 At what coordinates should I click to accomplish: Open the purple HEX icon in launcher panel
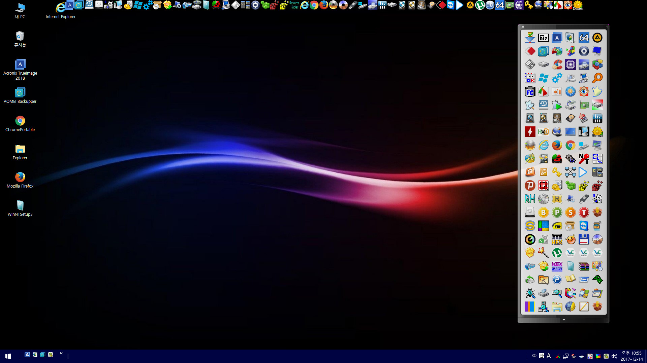[x=557, y=266]
